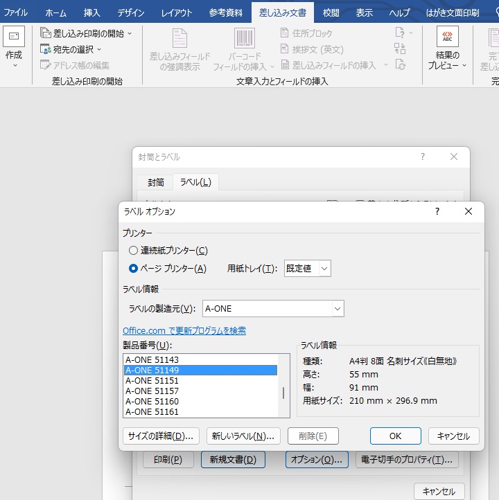Click 印刷(P) button in 封筒とラベル

(168, 460)
